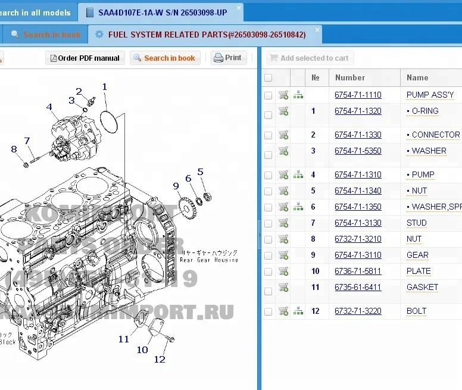Add STUD 6754-71-3130 to cart

(x=283, y=223)
